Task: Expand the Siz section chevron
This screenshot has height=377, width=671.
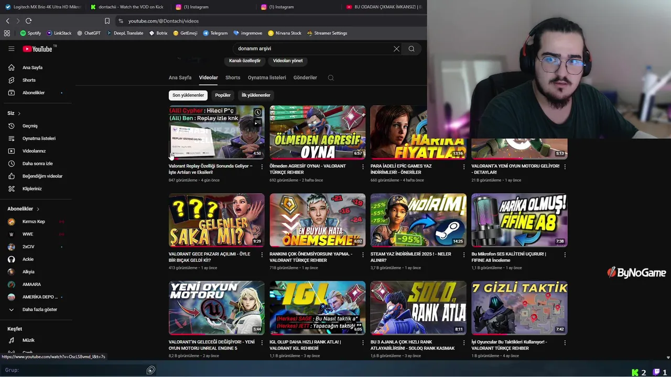Action: pos(19,113)
